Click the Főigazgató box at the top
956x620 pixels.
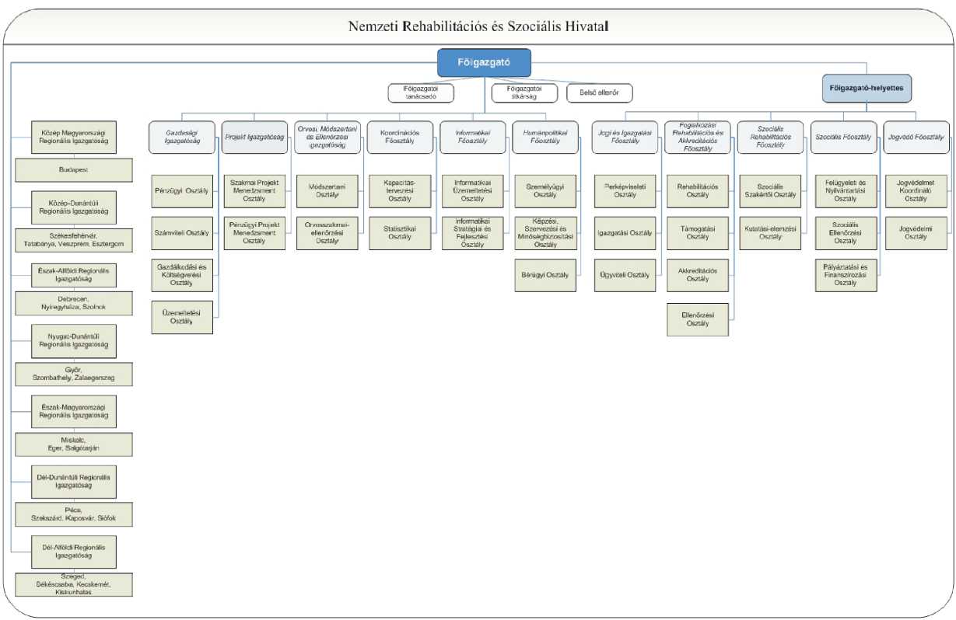click(484, 62)
